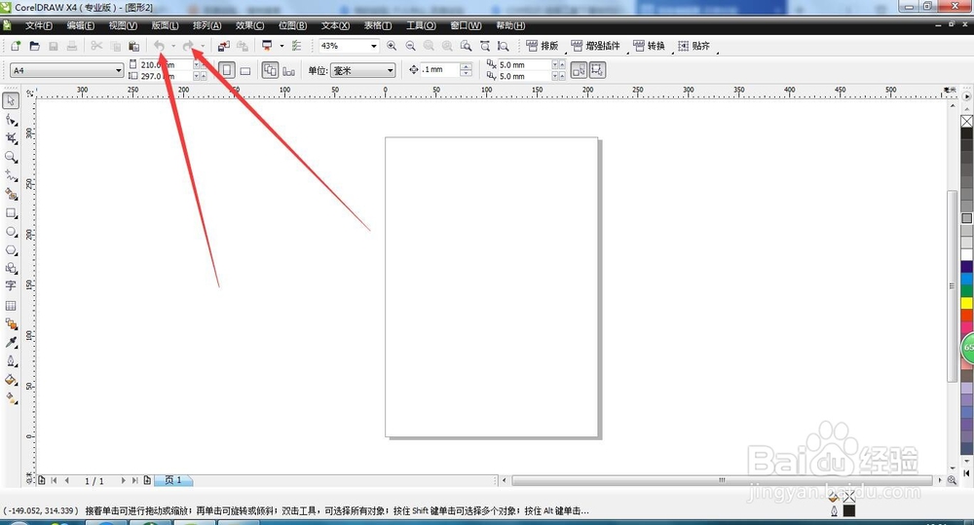Click the Save icon in the toolbar
Screen dimensions: 974x525
click(x=54, y=46)
